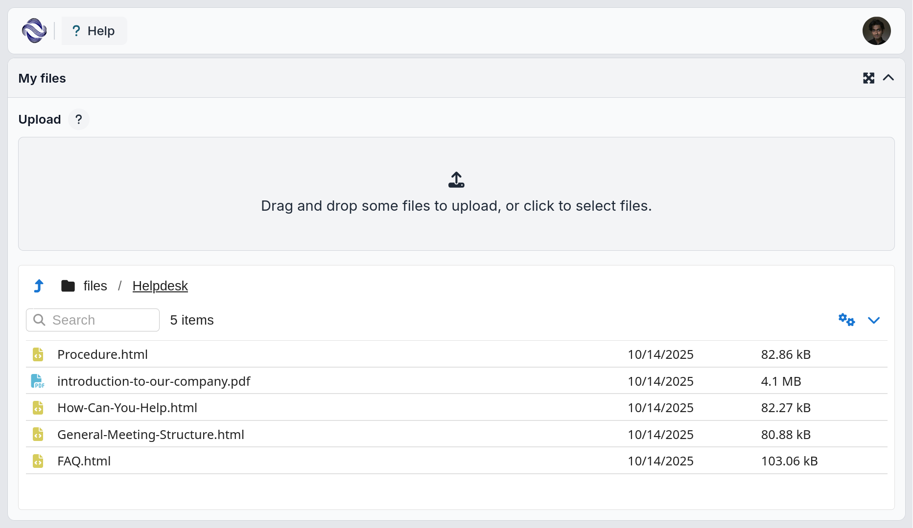Open the user profile avatar
The image size is (913, 528).
pos(876,31)
